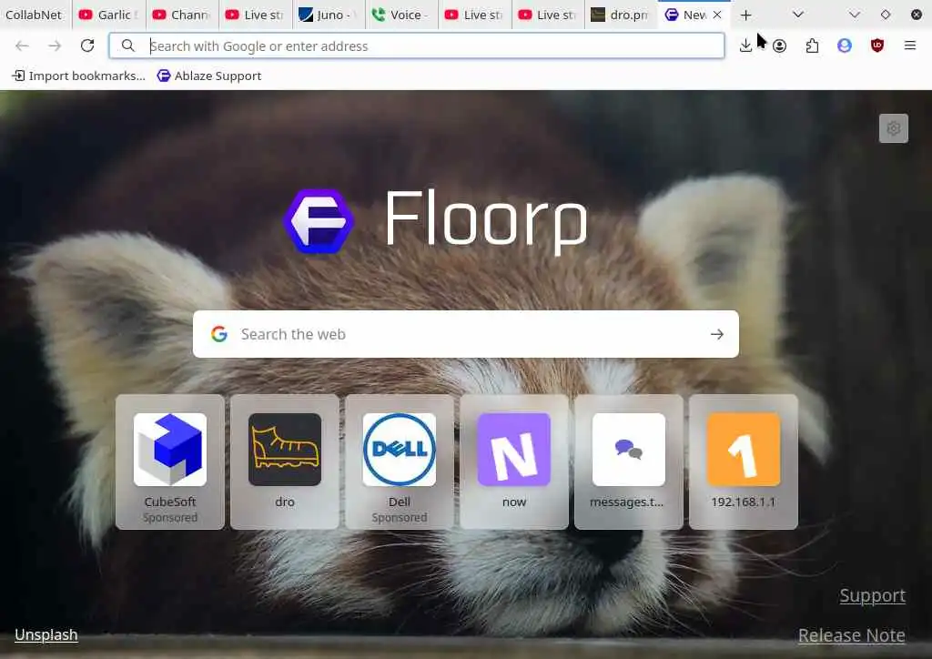The height and width of the screenshot is (659, 932).
Task: Click the window chevron-down minimize button
Action: 855,15
